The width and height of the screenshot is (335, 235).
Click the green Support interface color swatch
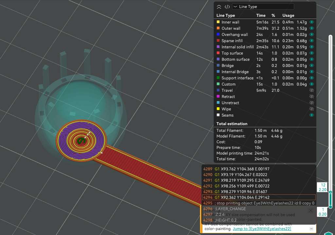pyautogui.click(x=218, y=78)
